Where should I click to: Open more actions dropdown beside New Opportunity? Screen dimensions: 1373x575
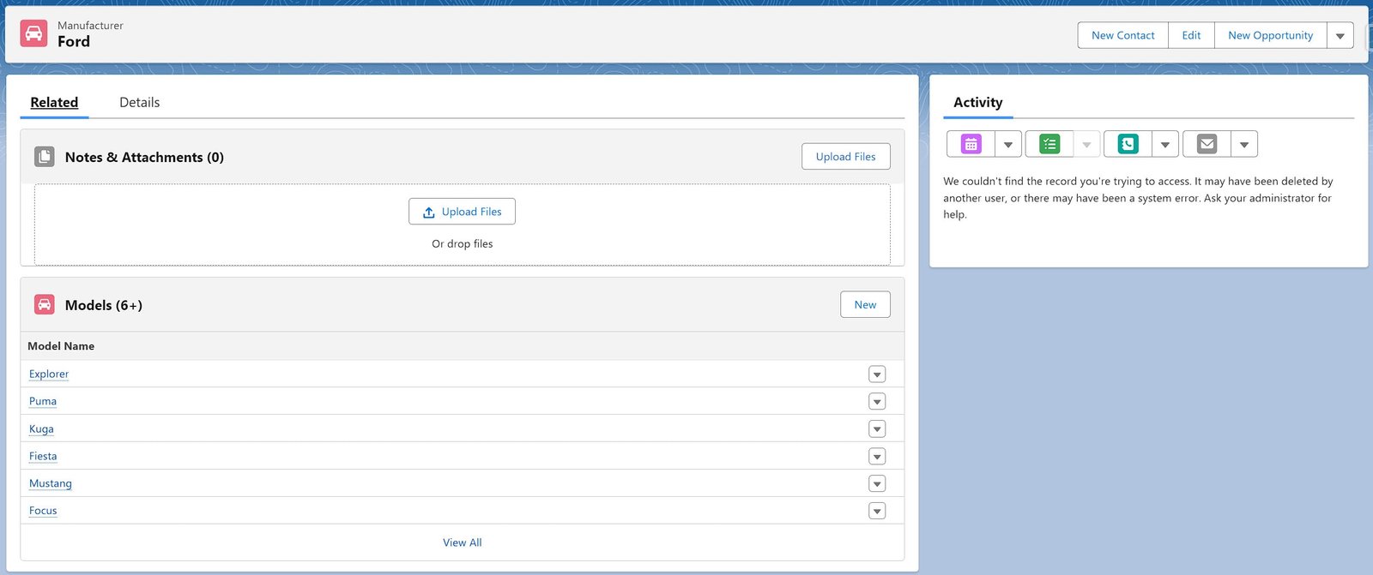pyautogui.click(x=1340, y=35)
